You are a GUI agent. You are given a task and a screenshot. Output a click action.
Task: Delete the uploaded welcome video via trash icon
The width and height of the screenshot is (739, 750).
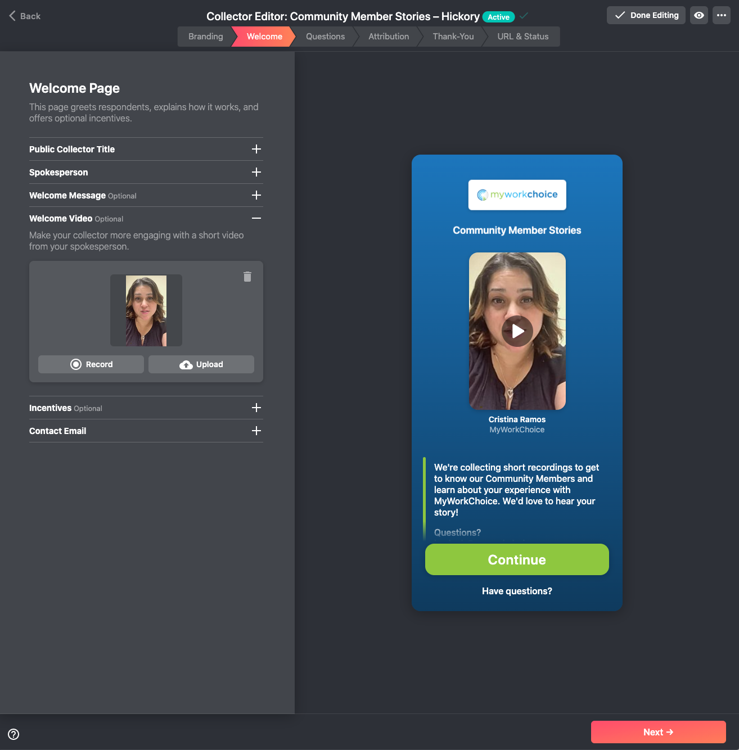tap(247, 277)
